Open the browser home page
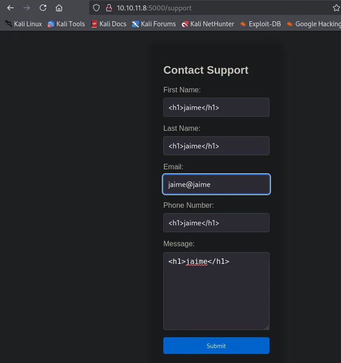This screenshot has width=341, height=363. point(59,8)
